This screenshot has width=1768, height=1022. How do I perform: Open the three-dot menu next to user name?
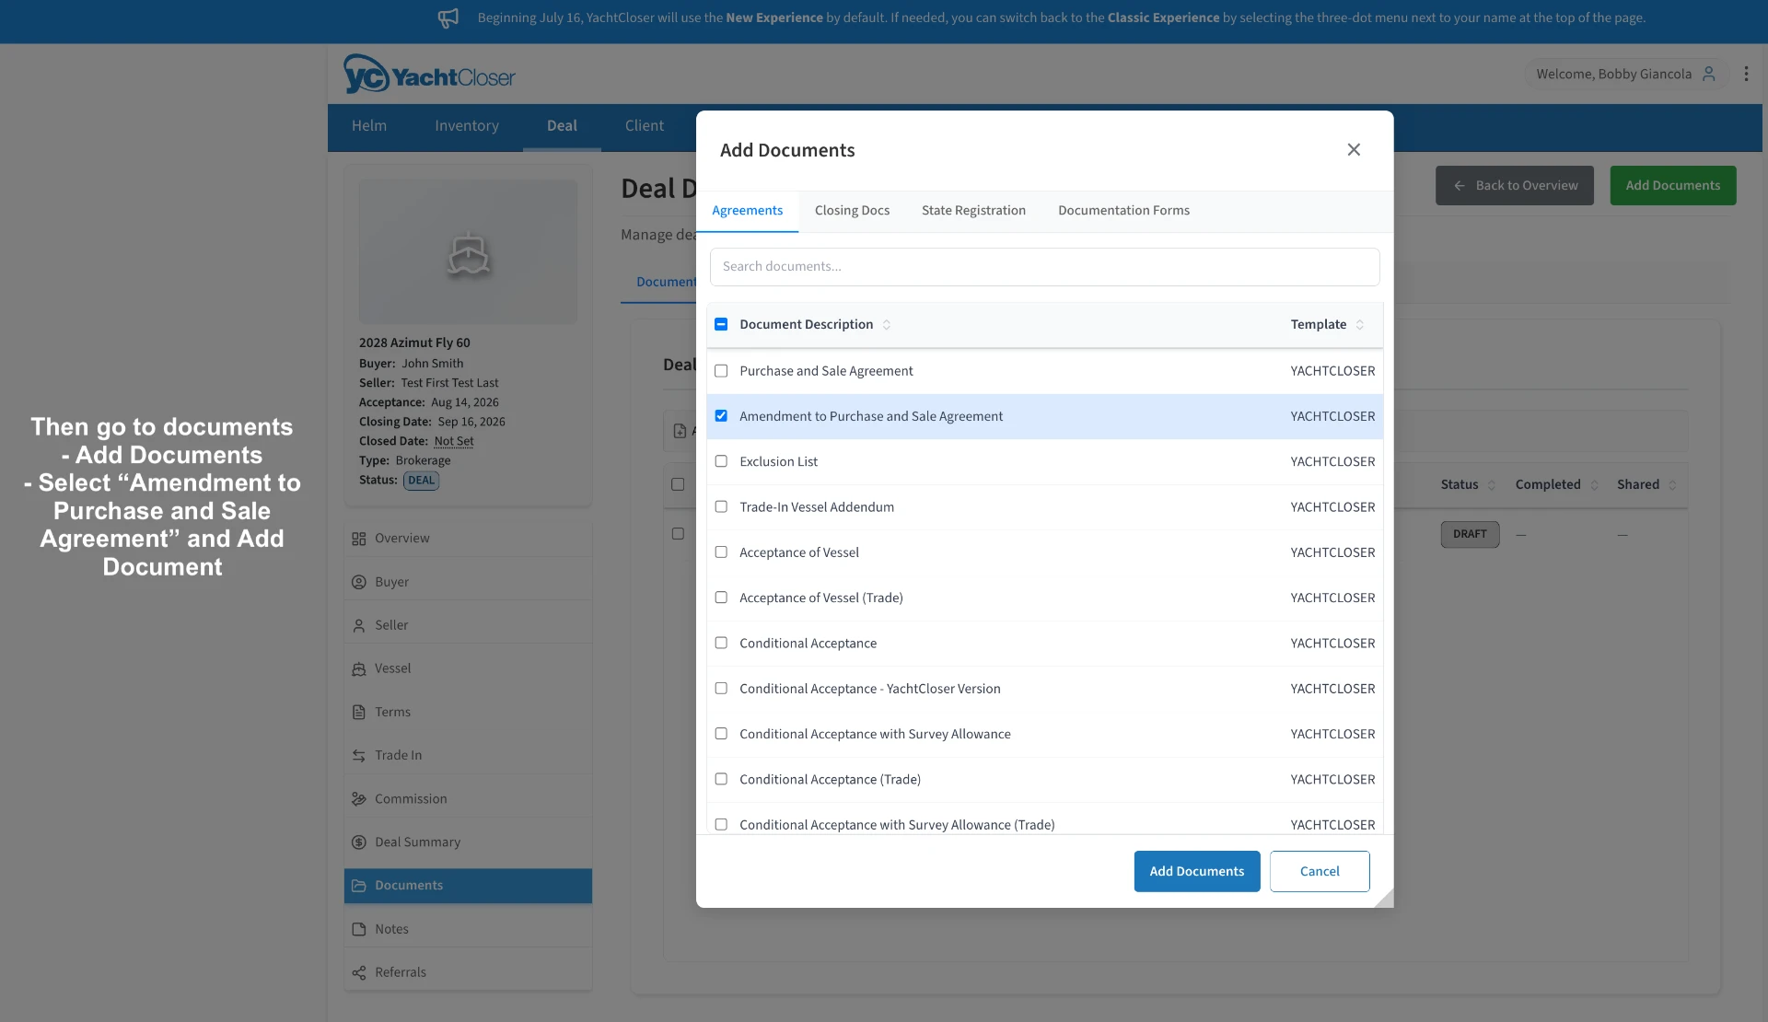pyautogui.click(x=1746, y=74)
